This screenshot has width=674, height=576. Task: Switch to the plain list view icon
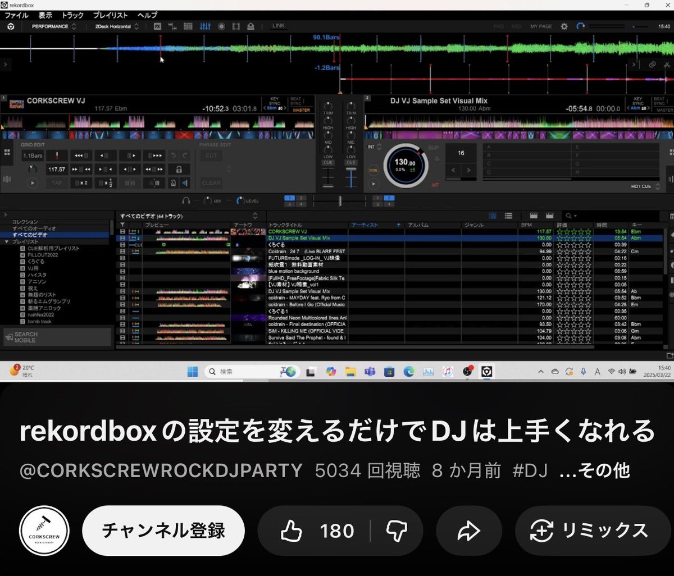508,216
